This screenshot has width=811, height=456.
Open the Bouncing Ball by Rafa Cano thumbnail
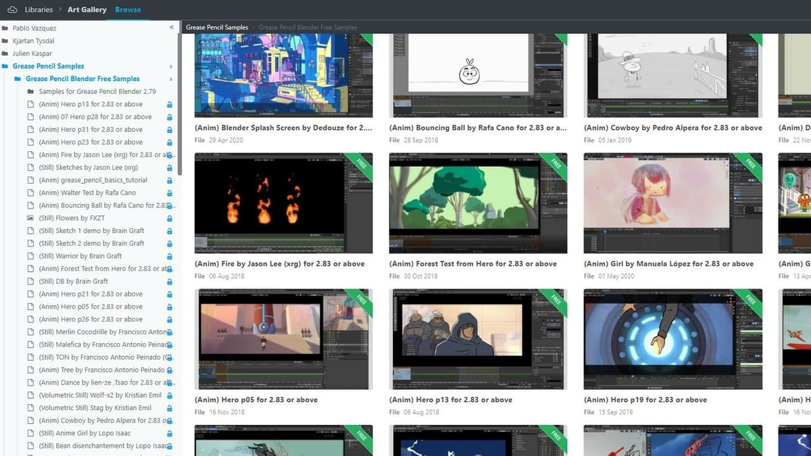coord(478,76)
